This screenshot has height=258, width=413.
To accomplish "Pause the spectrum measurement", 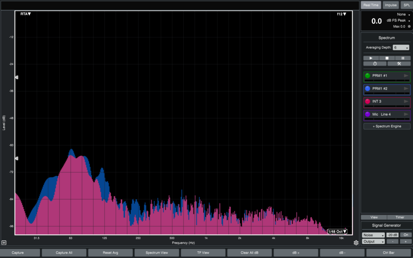I will pos(403,58).
